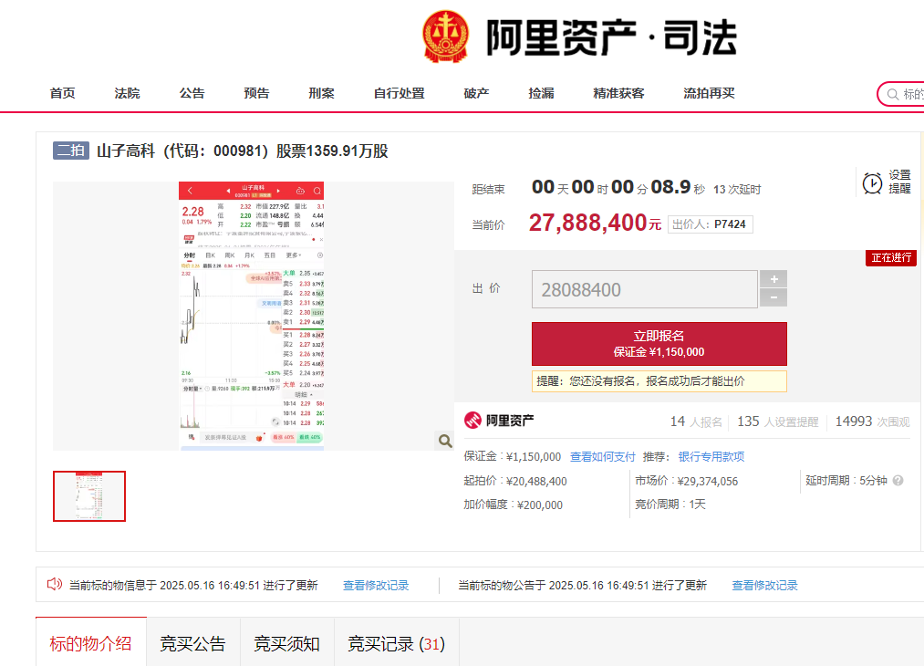The image size is (924, 666).
Task: Select the stock screenshot thumbnail
Action: (89, 496)
